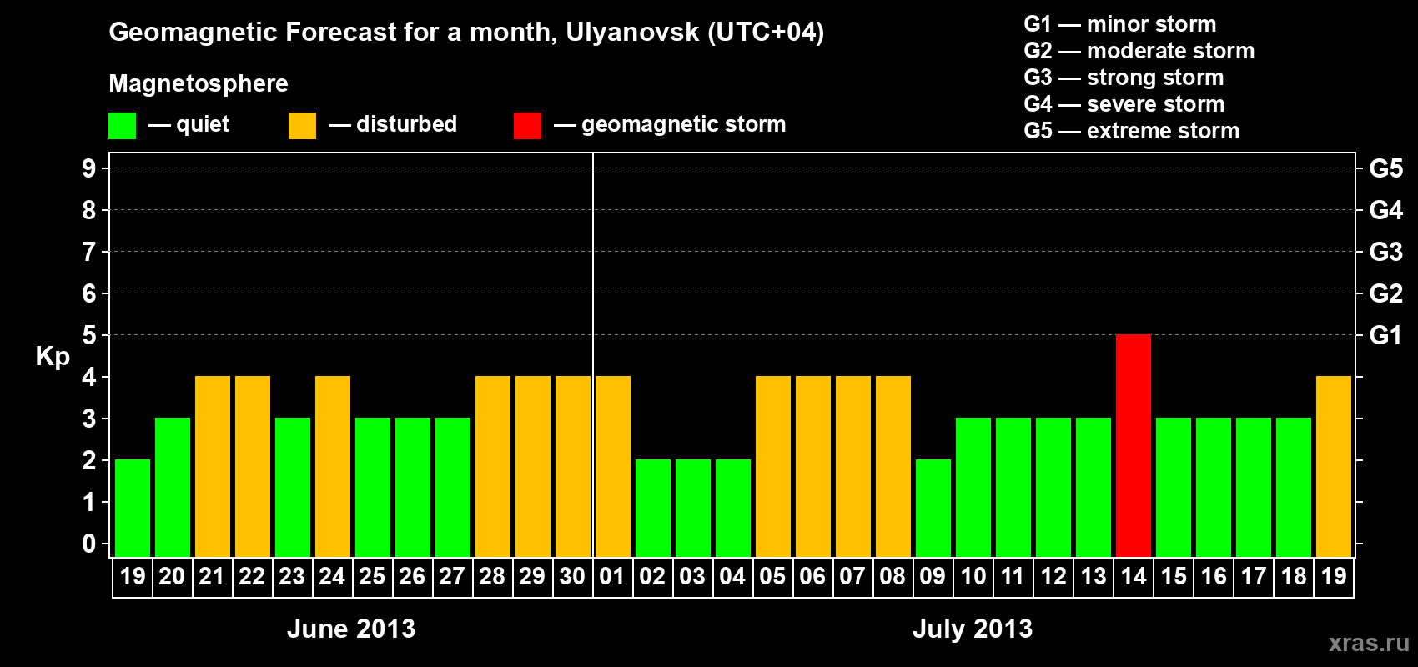Screen dimensions: 1418x667
Task: Click the 'G3 — strong storm' legend line
Action: pyautogui.click(x=1124, y=78)
